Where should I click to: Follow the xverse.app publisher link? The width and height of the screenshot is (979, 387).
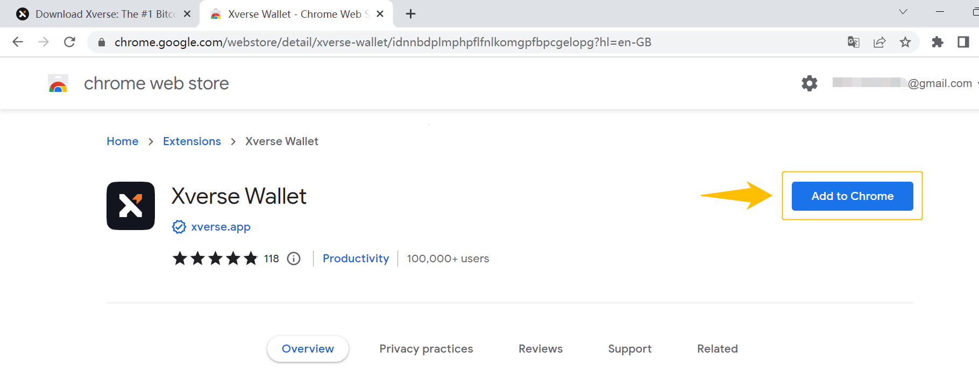[x=221, y=227]
